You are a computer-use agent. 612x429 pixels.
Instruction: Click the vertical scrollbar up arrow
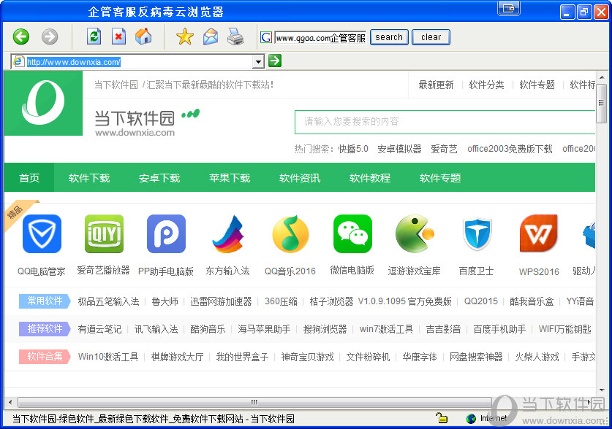click(x=602, y=77)
